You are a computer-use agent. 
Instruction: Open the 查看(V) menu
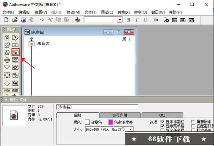coord(41,12)
